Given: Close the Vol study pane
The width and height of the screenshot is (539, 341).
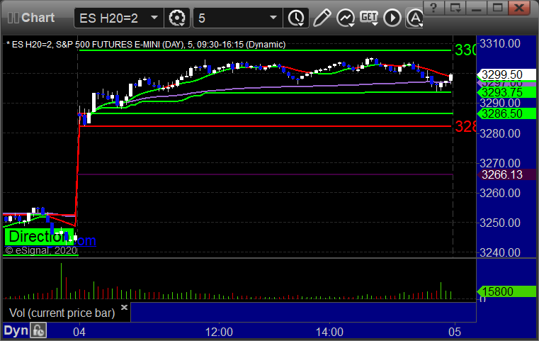Looking at the screenshot, I should 124,307.
